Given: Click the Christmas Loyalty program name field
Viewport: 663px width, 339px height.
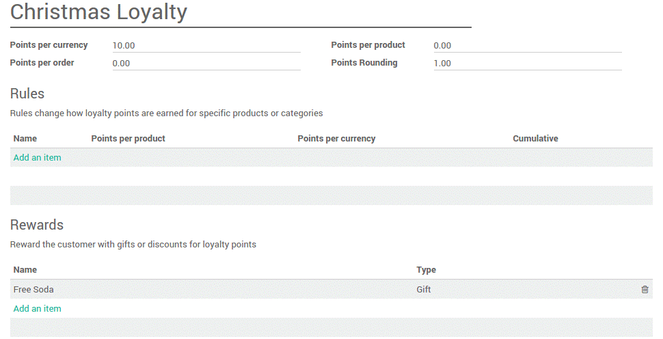Looking at the screenshot, I should (239, 12).
